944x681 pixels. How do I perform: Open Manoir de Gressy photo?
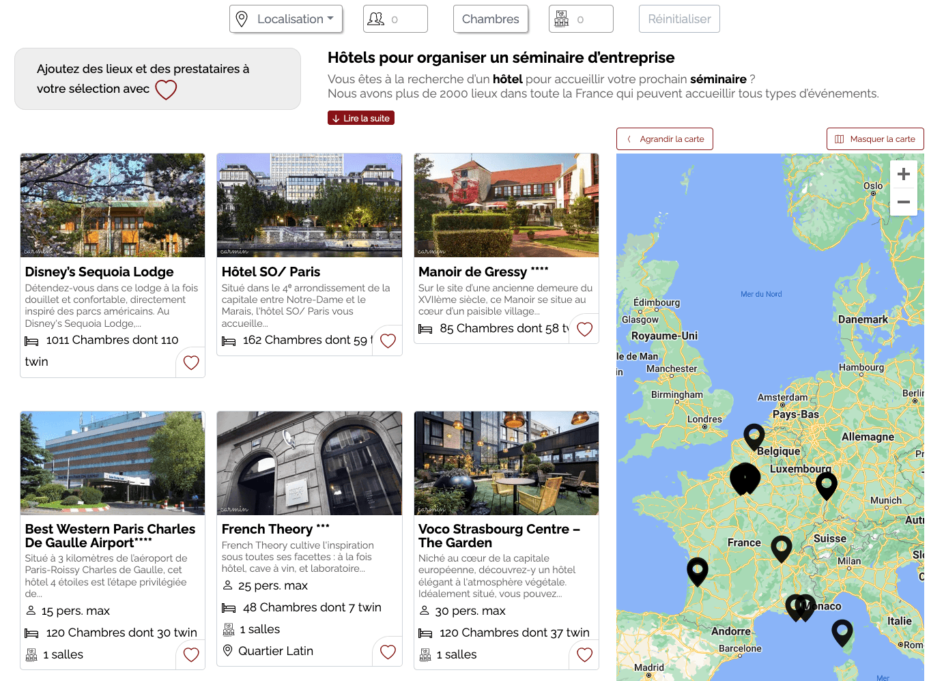[506, 205]
